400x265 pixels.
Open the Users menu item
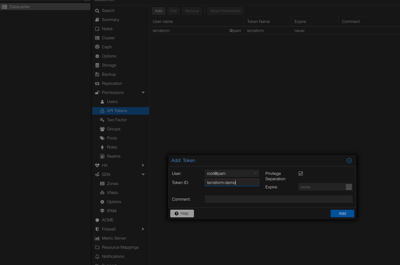tap(112, 102)
